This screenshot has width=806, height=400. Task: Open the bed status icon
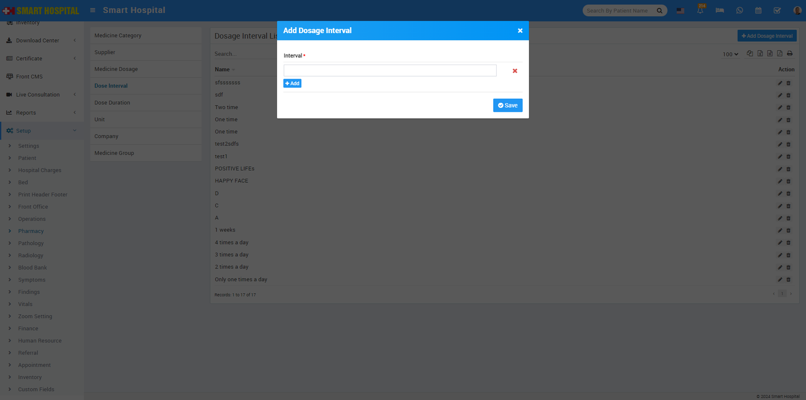coord(719,11)
